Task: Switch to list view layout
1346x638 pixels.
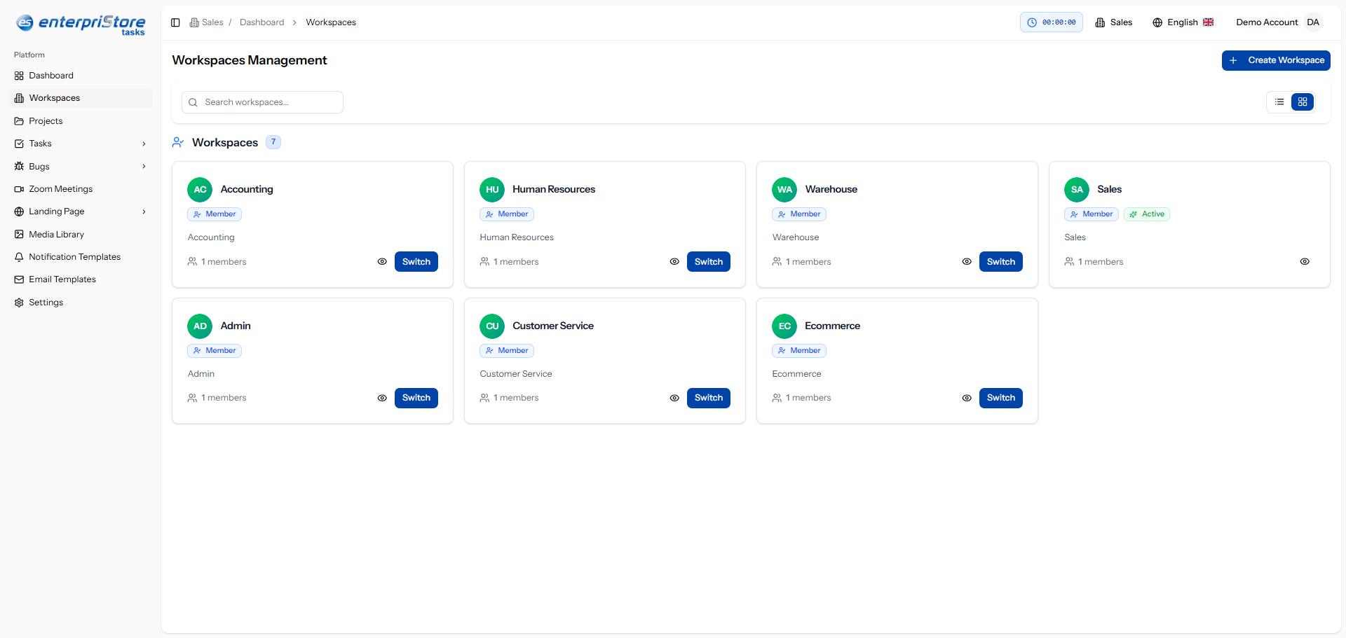Action: 1279,102
